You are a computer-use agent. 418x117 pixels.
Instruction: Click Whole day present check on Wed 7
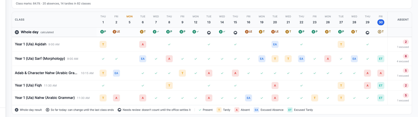(156, 32)
